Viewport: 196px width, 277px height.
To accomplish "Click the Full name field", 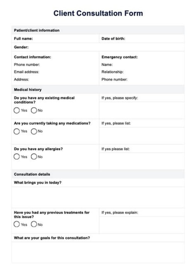I will click(65, 39).
